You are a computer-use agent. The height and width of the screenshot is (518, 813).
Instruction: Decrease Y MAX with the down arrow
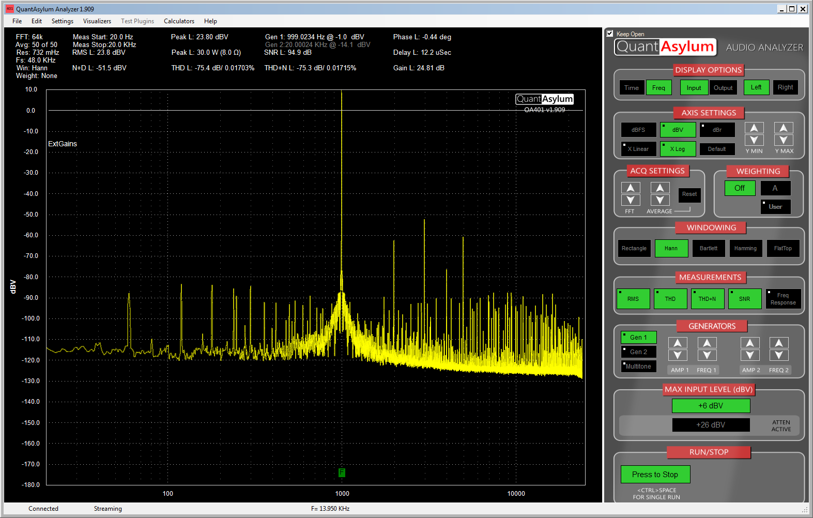pos(784,140)
